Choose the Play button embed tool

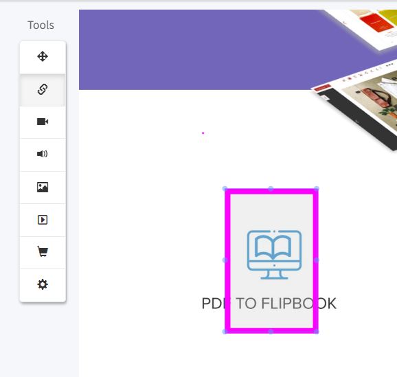(x=43, y=220)
